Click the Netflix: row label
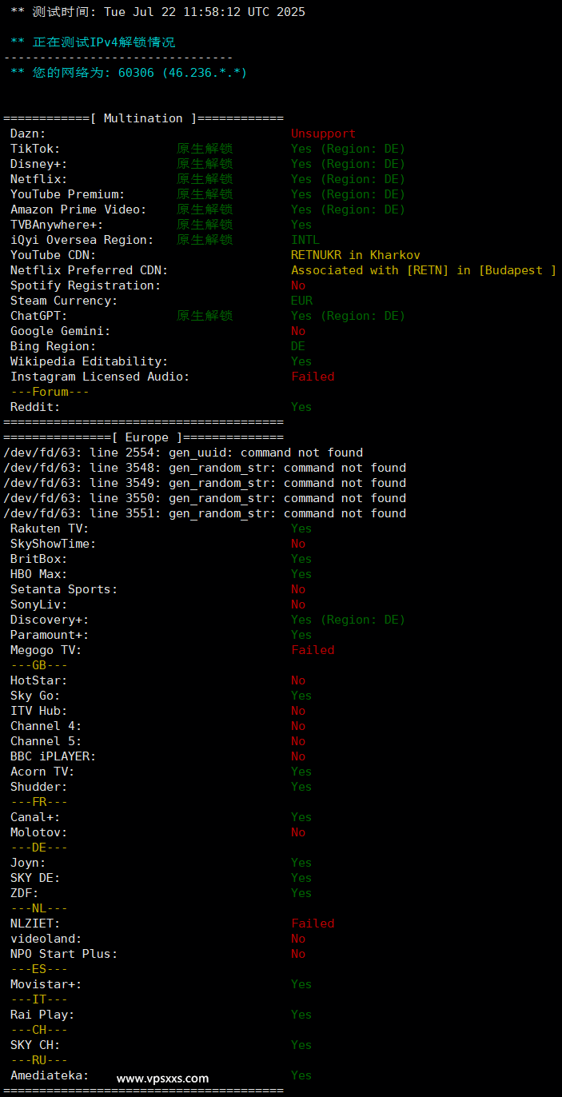The image size is (562, 1097). 39,179
